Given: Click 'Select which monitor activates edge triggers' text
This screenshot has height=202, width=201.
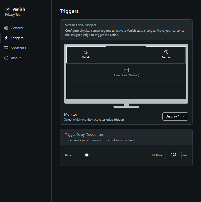Looking at the screenshot, I should pos(94,120).
